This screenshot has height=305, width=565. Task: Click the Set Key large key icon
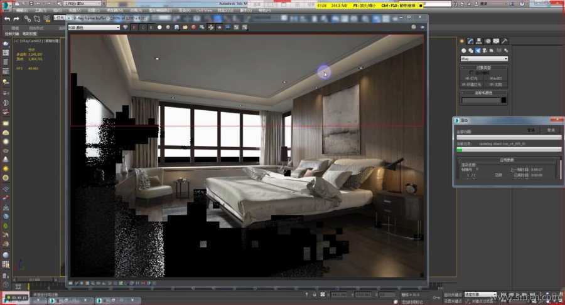tap(436, 297)
